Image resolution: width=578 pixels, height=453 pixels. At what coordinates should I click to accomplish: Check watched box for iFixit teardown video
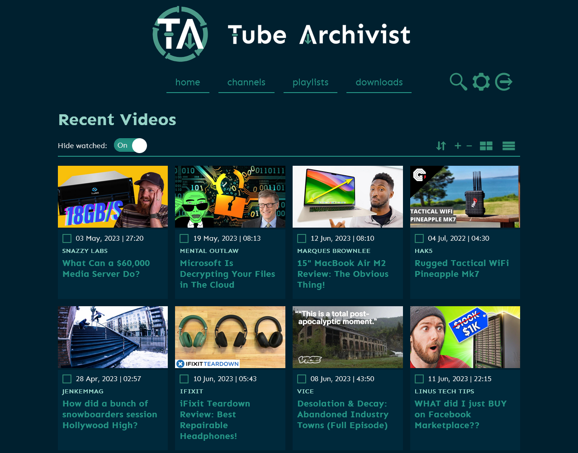coord(184,379)
